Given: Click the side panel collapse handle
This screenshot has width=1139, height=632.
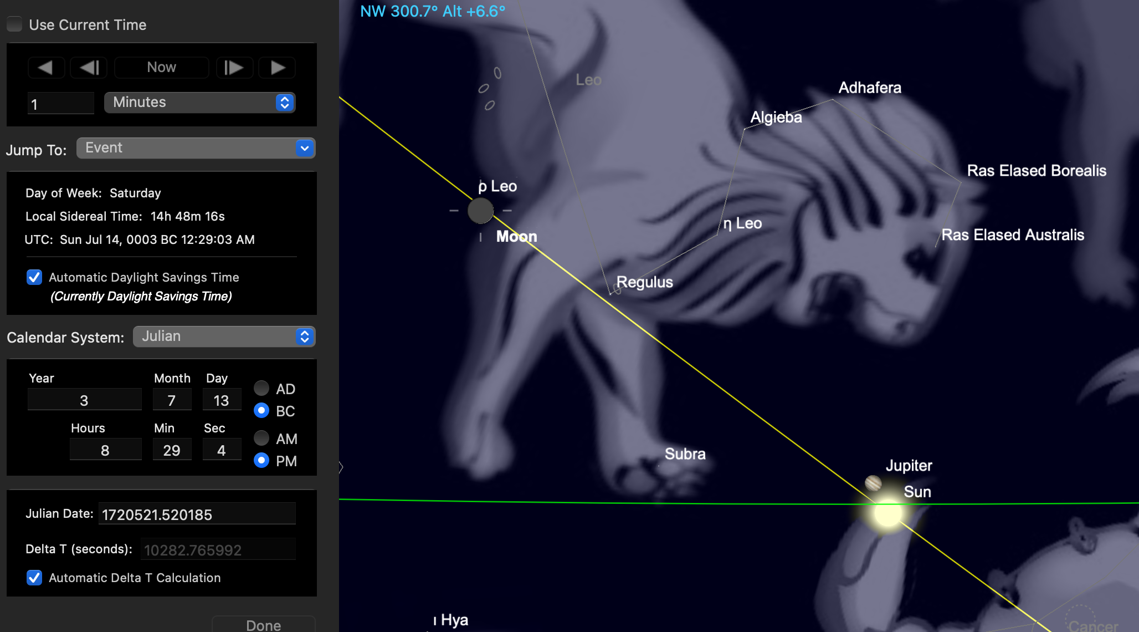Looking at the screenshot, I should click(x=341, y=467).
